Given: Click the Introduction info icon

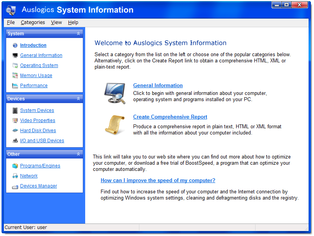Looking at the screenshot, I should [15, 45].
